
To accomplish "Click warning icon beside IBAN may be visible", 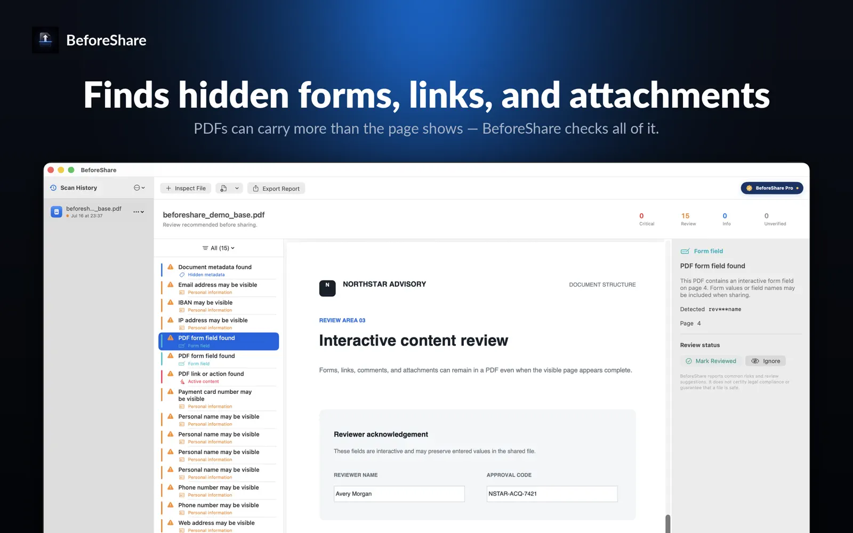I will click(171, 302).
